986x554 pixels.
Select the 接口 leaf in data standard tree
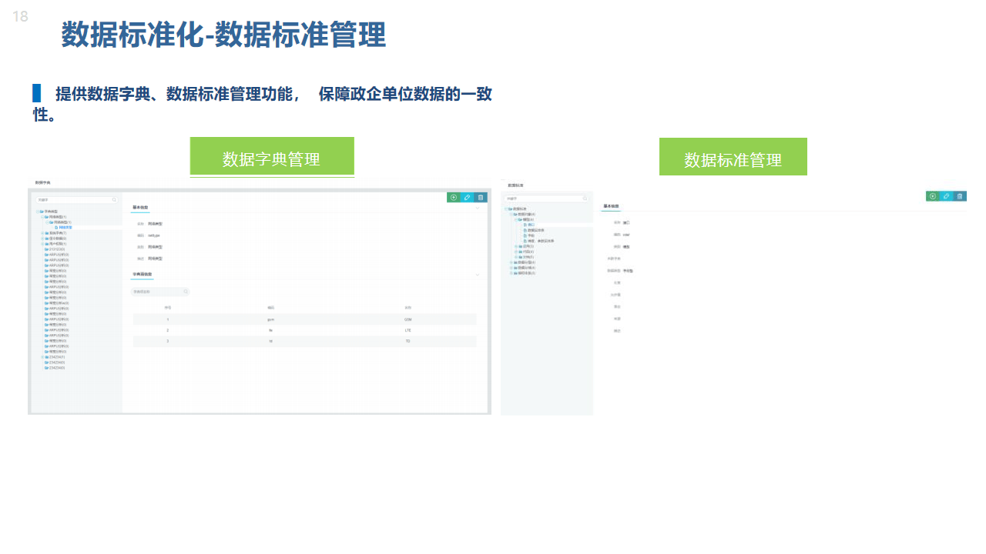(531, 225)
